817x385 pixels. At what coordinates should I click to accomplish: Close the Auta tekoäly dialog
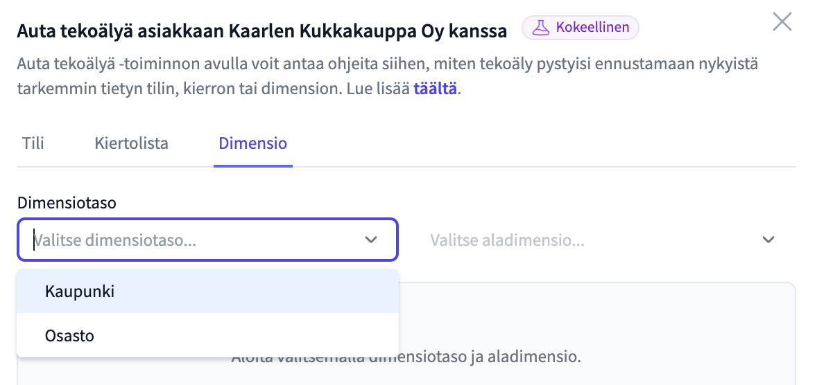[782, 22]
